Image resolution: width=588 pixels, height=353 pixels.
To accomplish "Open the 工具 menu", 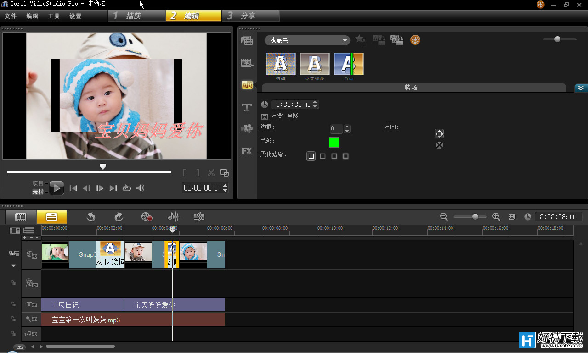I will (x=54, y=16).
